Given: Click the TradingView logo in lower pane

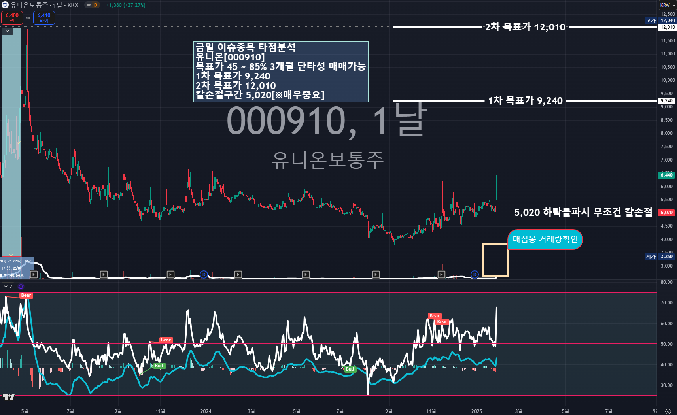Looking at the screenshot, I should tap(8, 397).
